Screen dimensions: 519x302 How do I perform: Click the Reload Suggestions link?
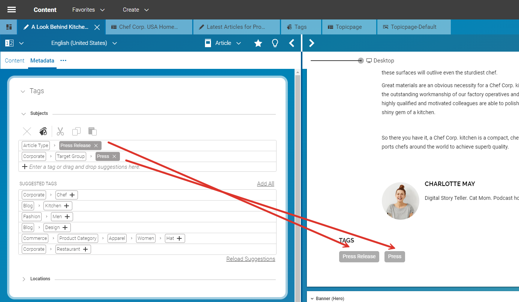point(250,259)
